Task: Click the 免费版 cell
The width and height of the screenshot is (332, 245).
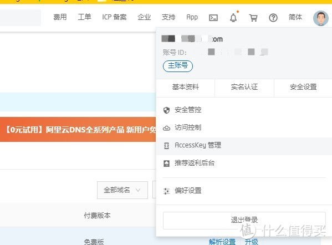Action: coord(94,242)
